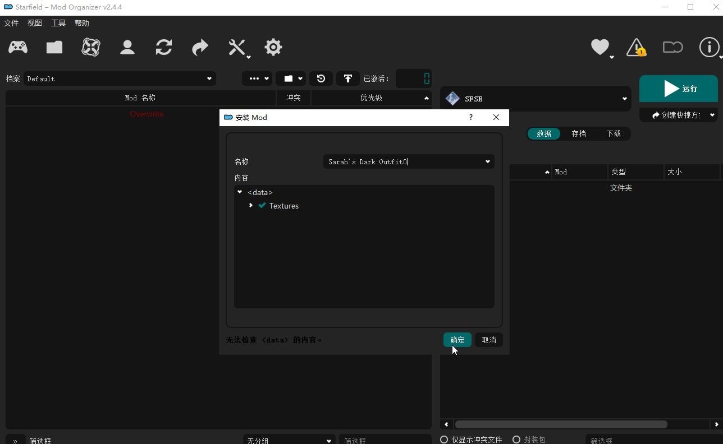This screenshot has width=723, height=444.
Task: Open the tools wrench and screwdriver icon
Action: coord(237,47)
